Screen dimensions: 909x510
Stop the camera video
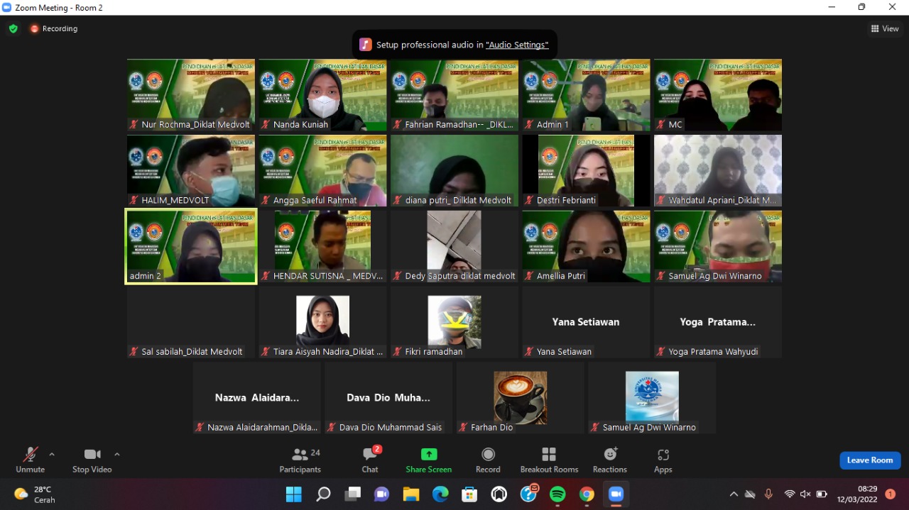(x=92, y=460)
